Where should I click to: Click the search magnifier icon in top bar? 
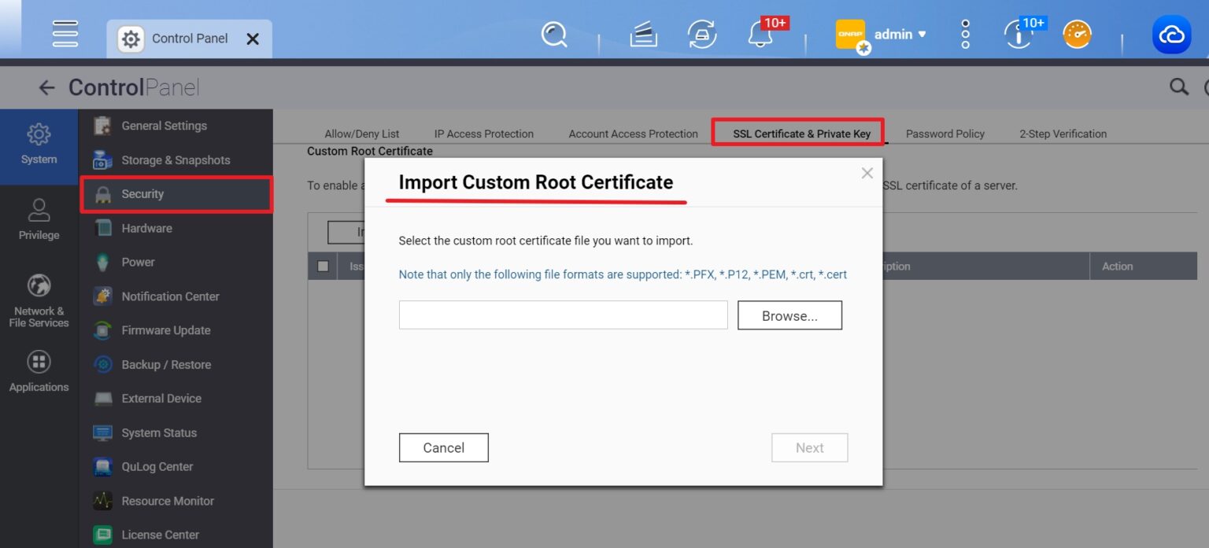click(554, 35)
